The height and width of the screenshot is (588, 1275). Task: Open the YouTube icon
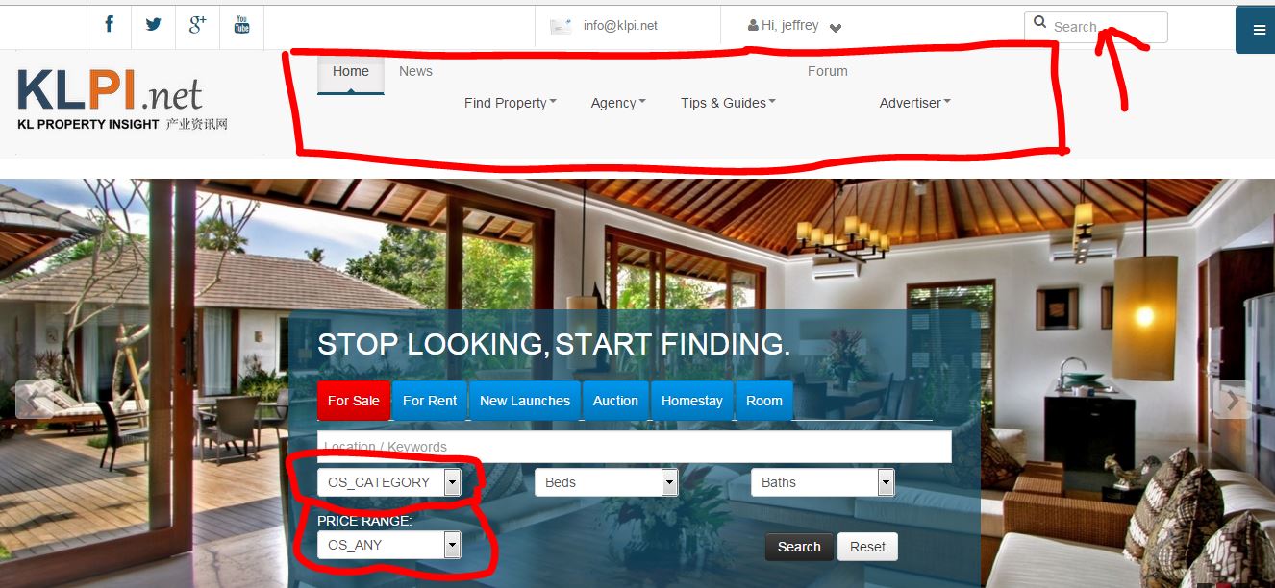click(x=241, y=25)
